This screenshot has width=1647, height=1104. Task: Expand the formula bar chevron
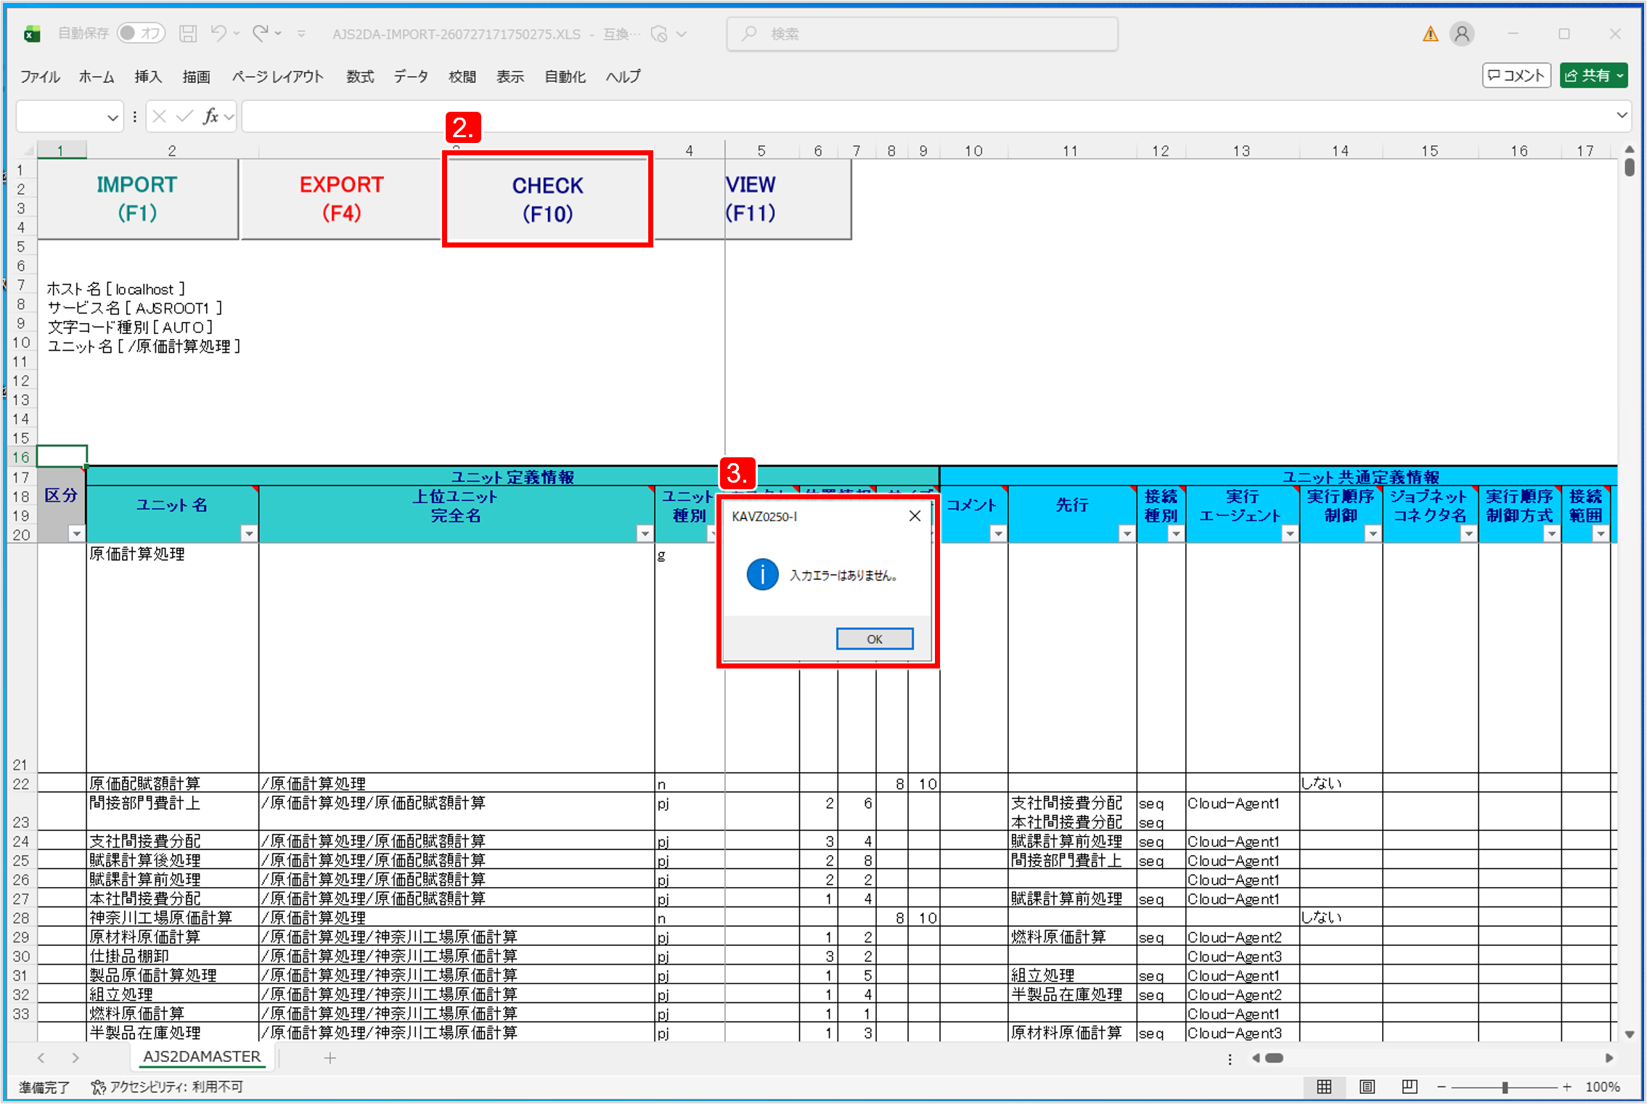pos(1622,116)
